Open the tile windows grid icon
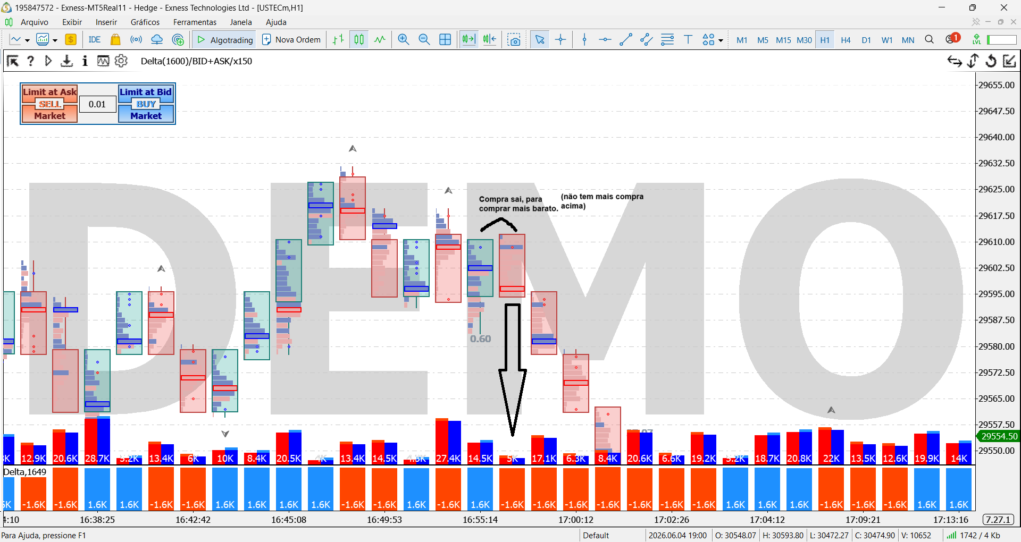This screenshot has width=1021, height=542. (x=445, y=40)
